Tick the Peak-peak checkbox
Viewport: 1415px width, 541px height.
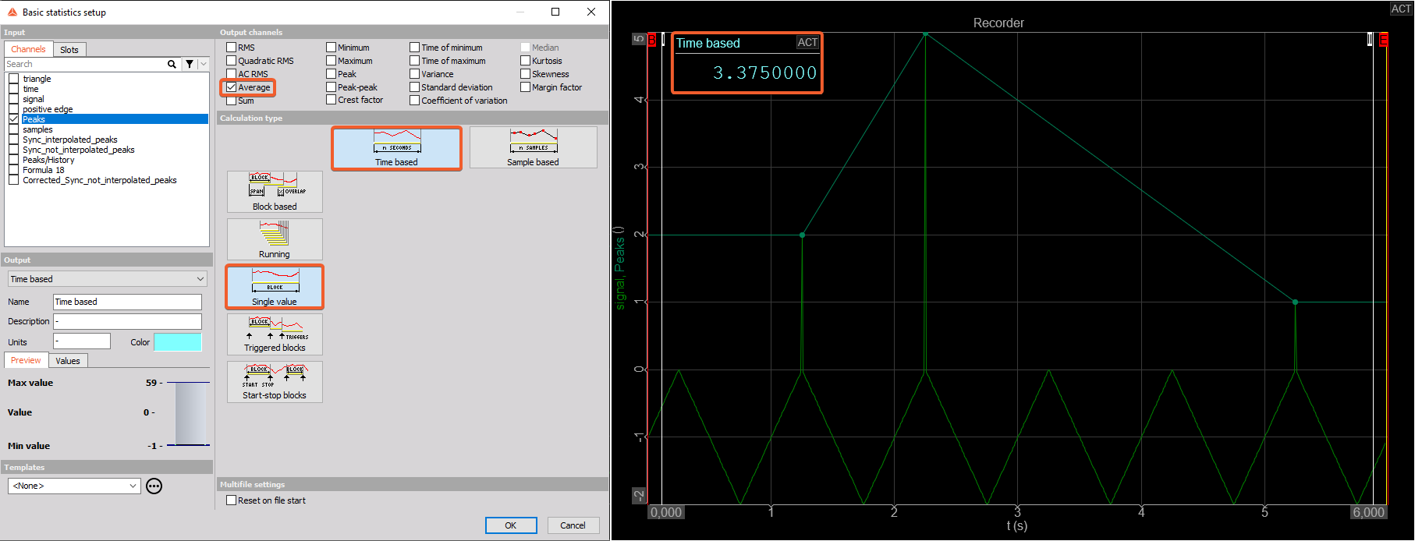332,87
